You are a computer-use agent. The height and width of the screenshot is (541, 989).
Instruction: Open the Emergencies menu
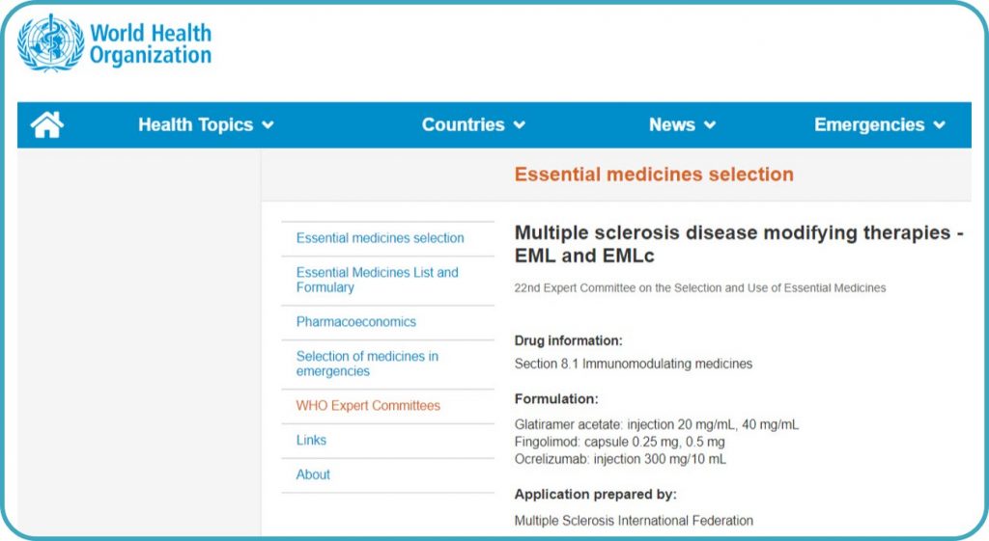tap(868, 125)
